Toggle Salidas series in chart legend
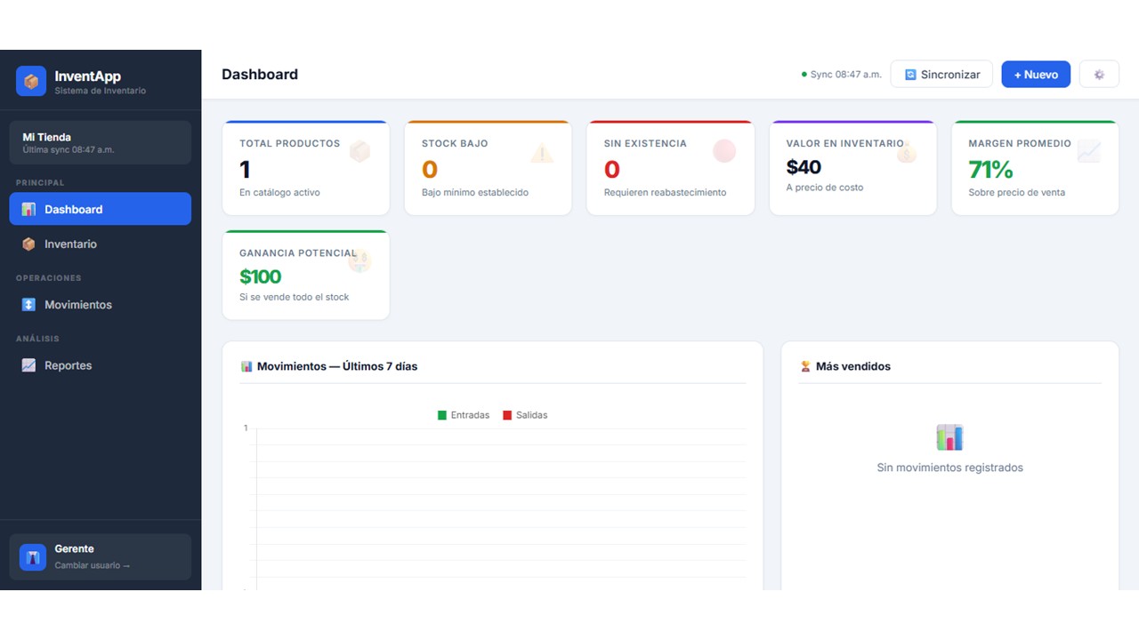The height and width of the screenshot is (640, 1139). point(525,415)
